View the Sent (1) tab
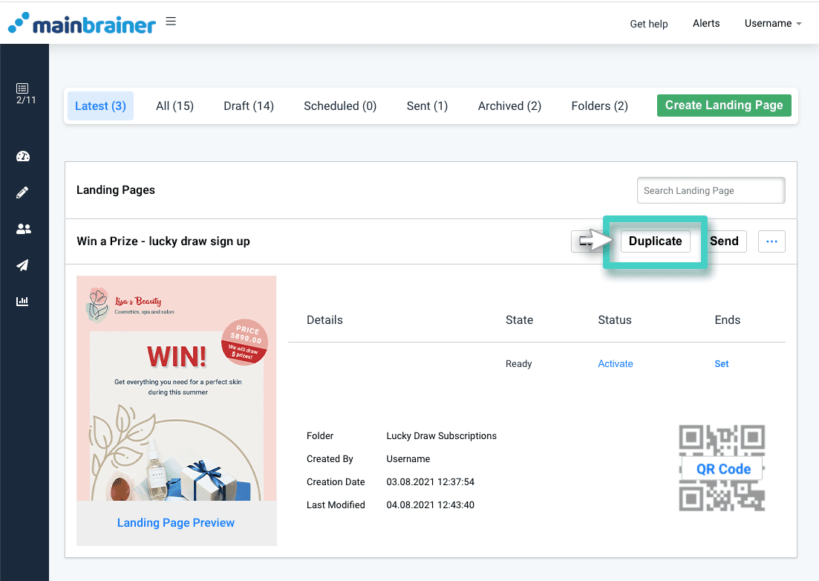 tap(427, 106)
